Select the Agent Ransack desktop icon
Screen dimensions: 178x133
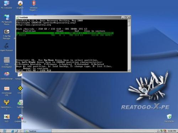point(6,47)
